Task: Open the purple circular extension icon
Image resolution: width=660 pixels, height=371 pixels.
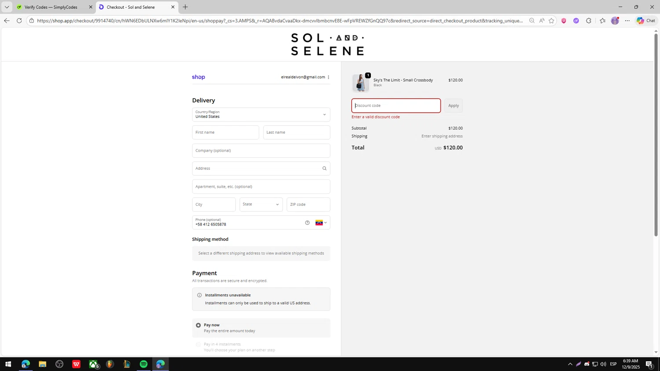Action: 576,21
